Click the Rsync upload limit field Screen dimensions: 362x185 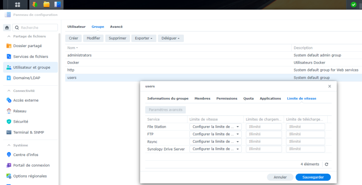(264, 142)
